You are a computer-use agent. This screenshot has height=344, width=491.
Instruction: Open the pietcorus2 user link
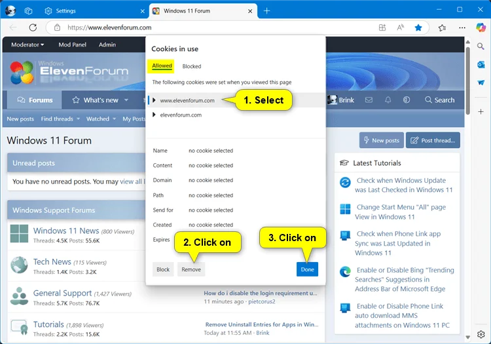[262, 301]
